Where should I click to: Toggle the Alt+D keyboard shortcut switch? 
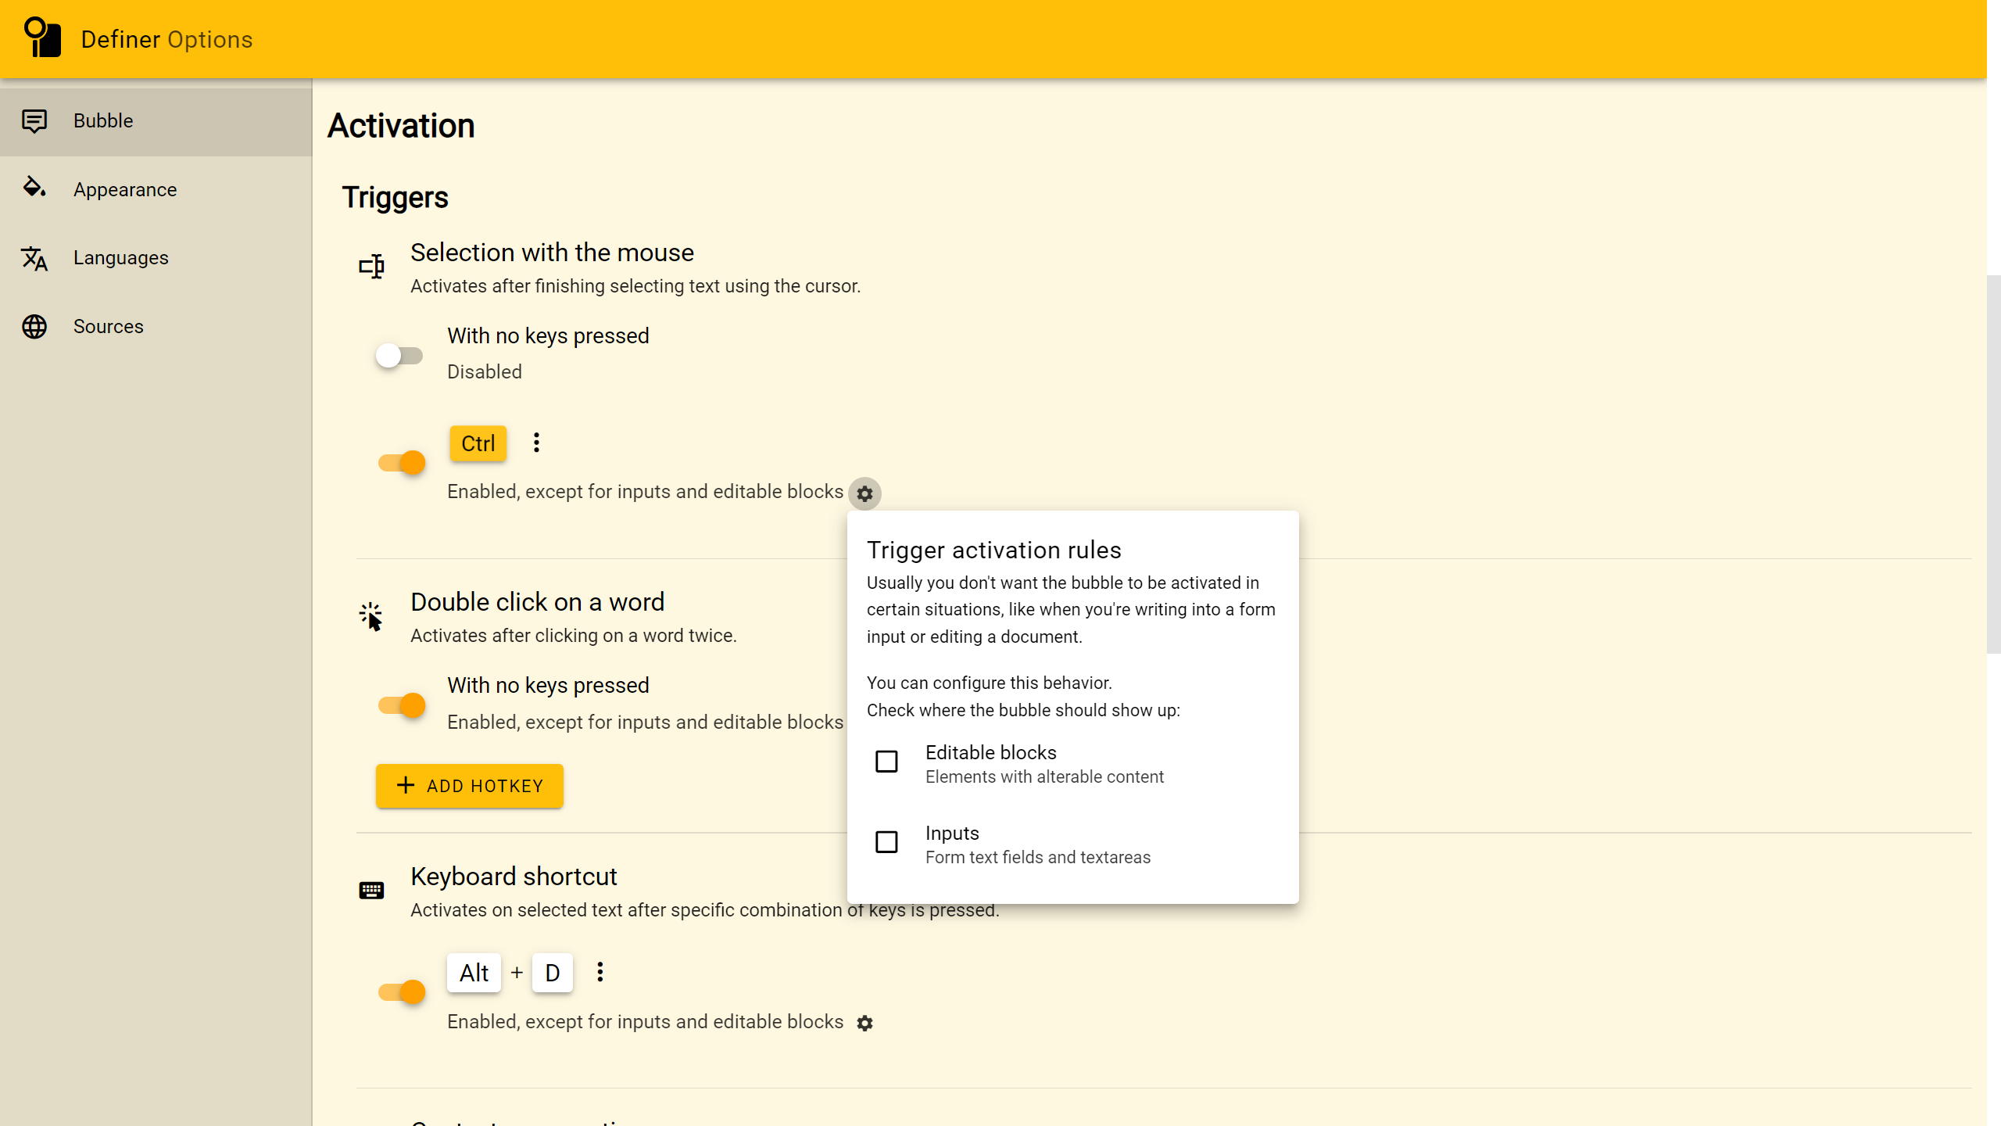tap(401, 992)
